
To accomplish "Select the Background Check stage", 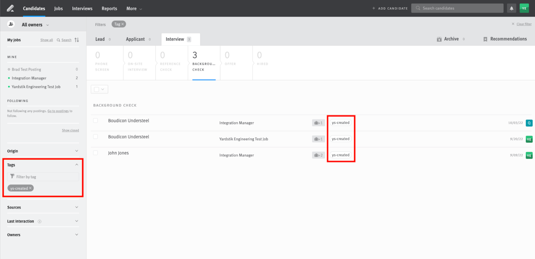I will (x=204, y=63).
